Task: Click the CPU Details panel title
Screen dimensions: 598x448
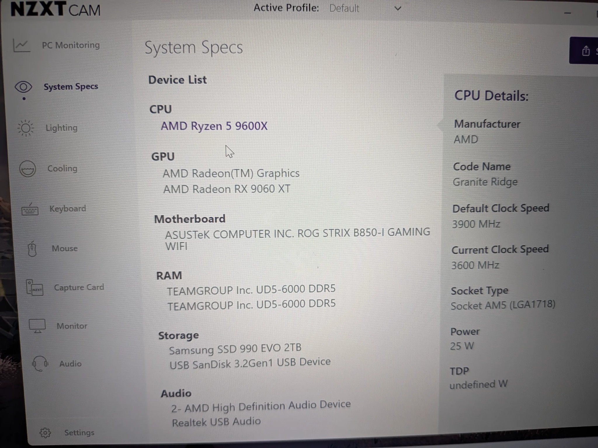Action: [491, 96]
